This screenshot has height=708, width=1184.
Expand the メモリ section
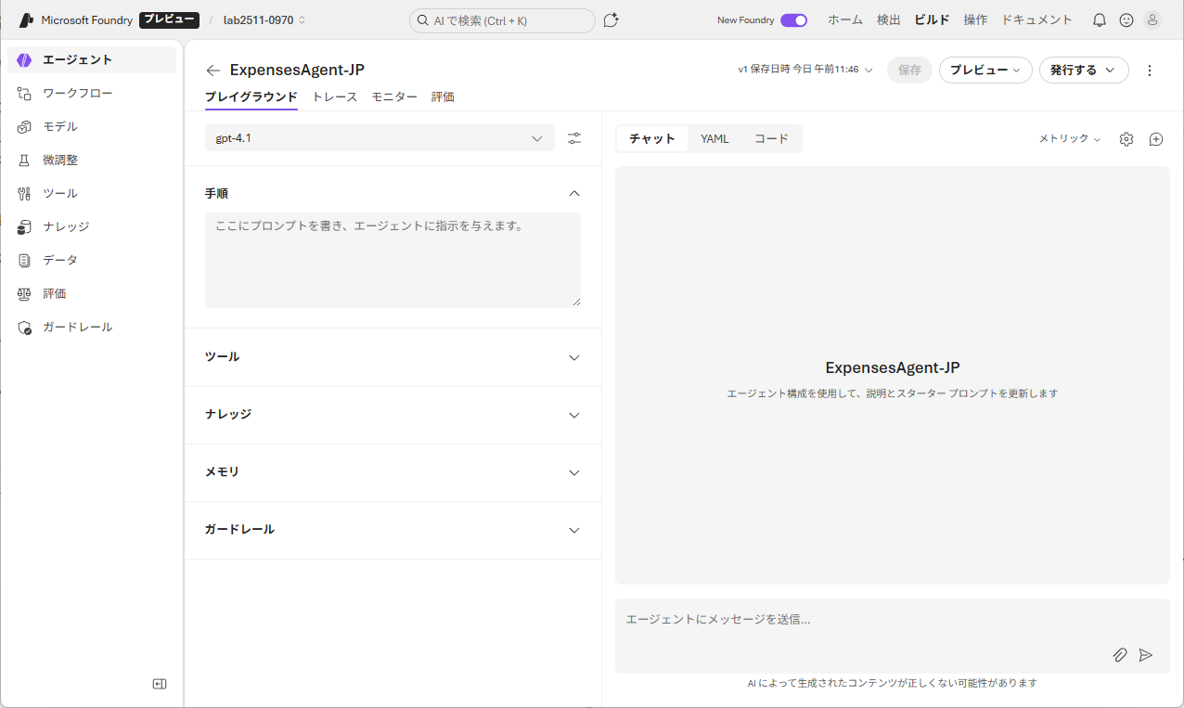click(x=574, y=472)
